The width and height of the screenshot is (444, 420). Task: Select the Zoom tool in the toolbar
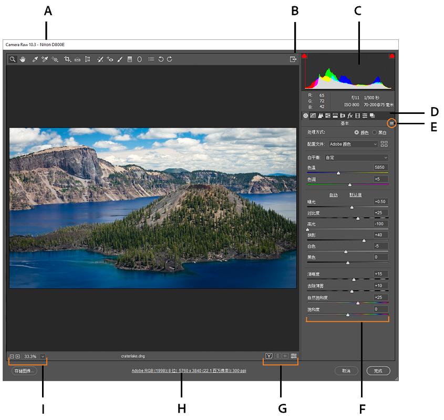[13, 59]
